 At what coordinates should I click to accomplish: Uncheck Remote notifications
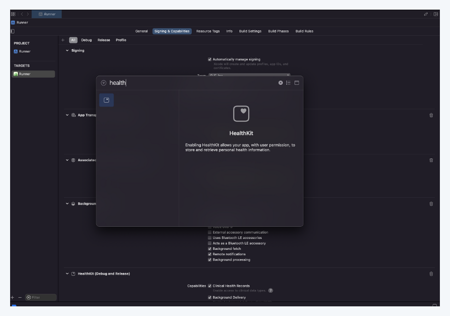click(x=210, y=254)
